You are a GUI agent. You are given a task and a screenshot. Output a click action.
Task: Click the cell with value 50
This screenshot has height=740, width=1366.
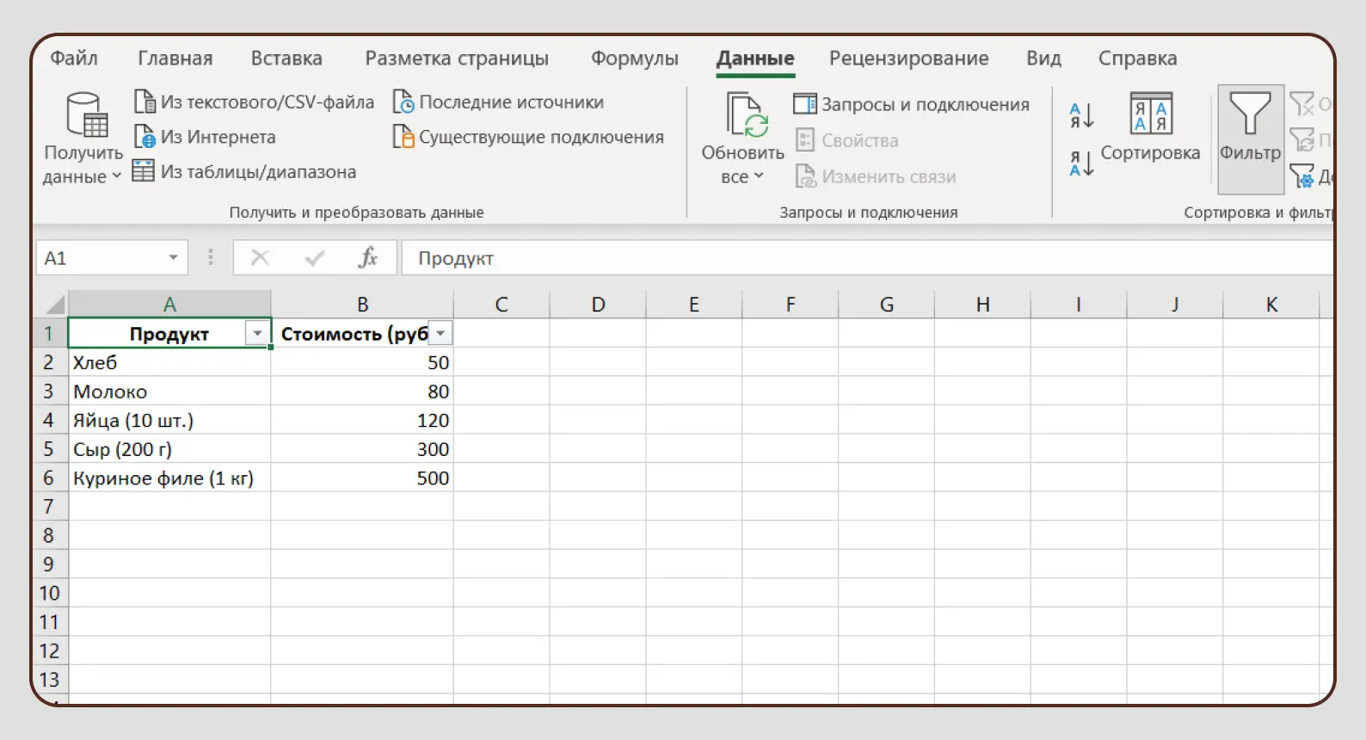(362, 362)
